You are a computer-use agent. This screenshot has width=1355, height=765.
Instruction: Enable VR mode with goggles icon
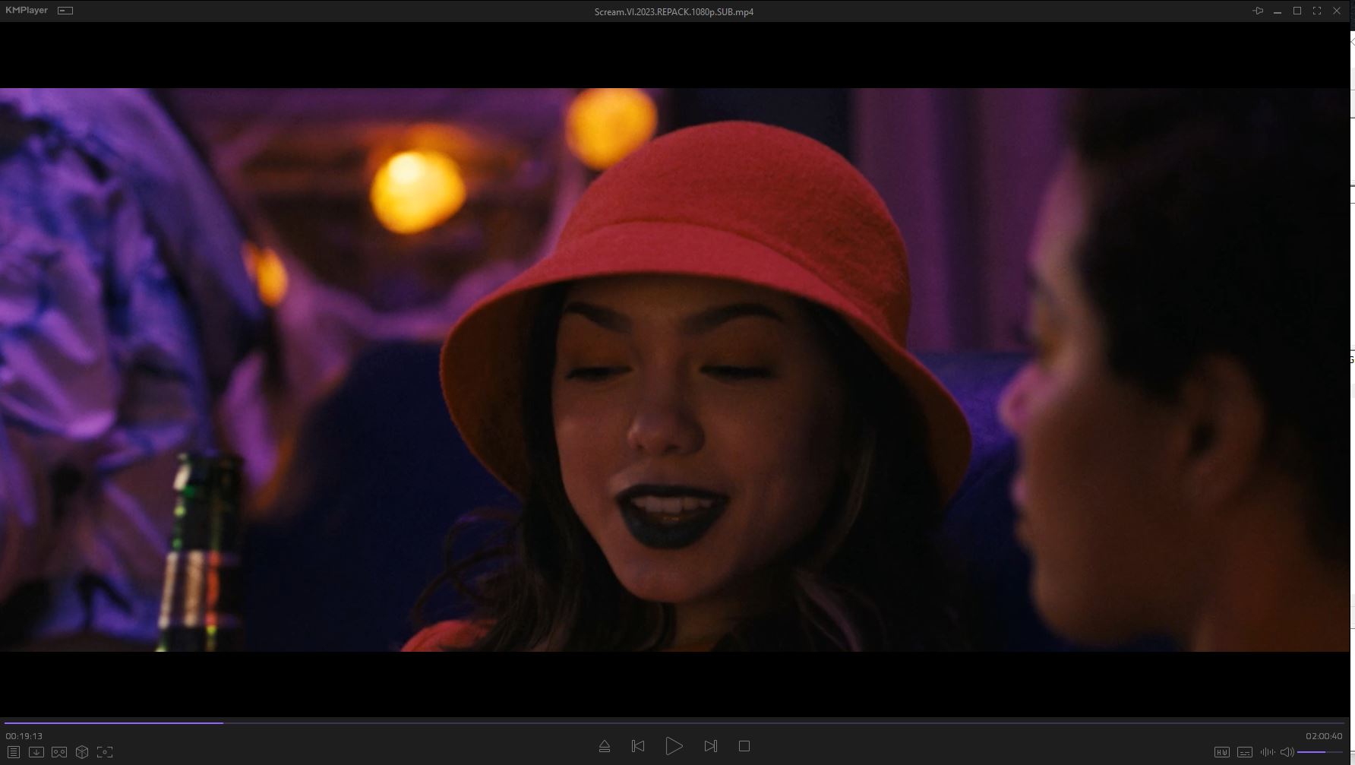(x=59, y=752)
